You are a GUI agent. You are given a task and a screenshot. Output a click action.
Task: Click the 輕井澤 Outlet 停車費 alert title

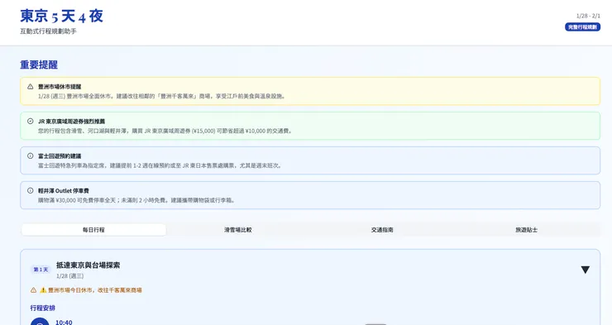point(64,191)
